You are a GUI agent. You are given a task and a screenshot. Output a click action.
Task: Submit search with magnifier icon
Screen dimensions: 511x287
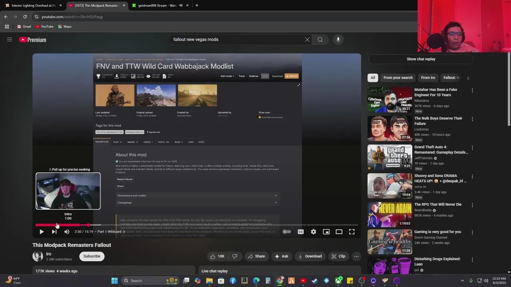320,39
